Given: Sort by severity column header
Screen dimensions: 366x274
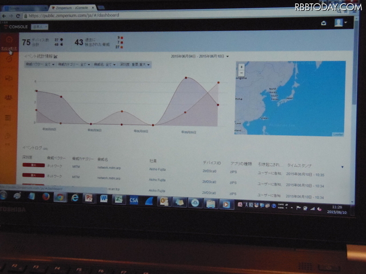Looking at the screenshot, I should [x=27, y=158].
